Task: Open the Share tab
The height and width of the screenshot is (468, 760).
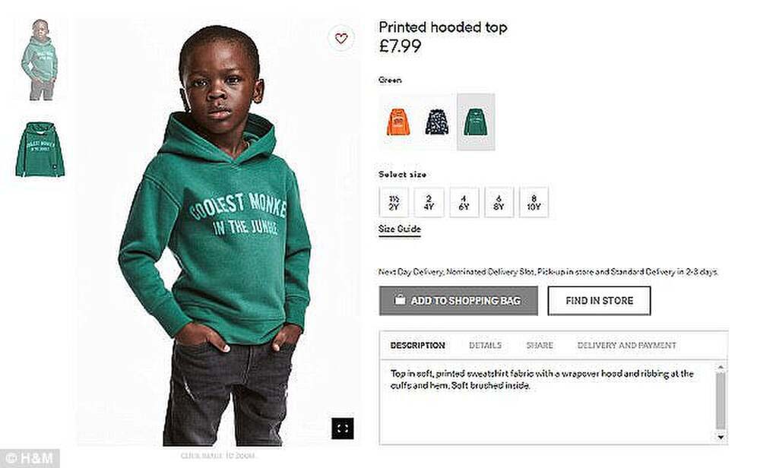Action: tap(540, 346)
